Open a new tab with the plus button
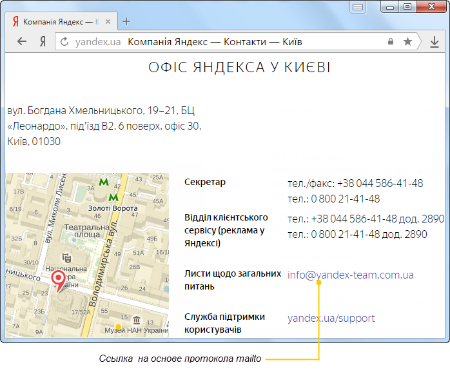Image resolution: width=450 pixels, height=374 pixels. 126,21
